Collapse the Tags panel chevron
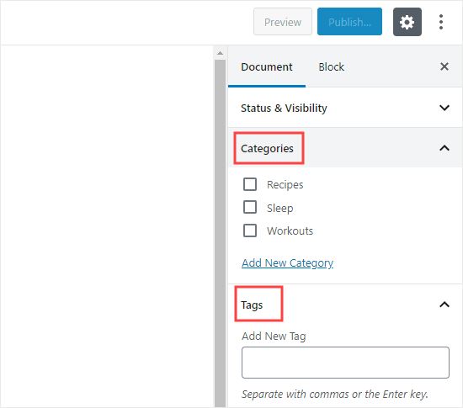 click(x=444, y=305)
